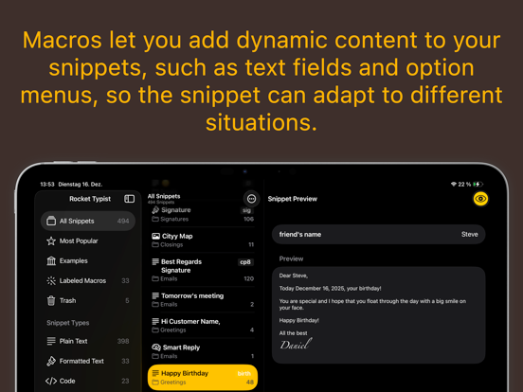Click the chat bubbles icon beside Smart Reply
The width and height of the screenshot is (523, 392).
click(x=156, y=347)
